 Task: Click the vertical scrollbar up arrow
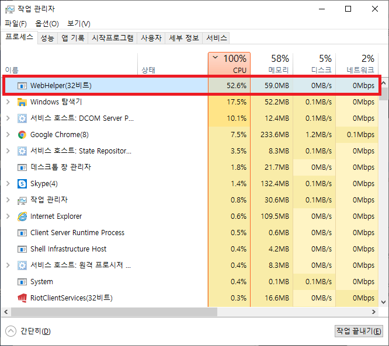[x=384, y=83]
